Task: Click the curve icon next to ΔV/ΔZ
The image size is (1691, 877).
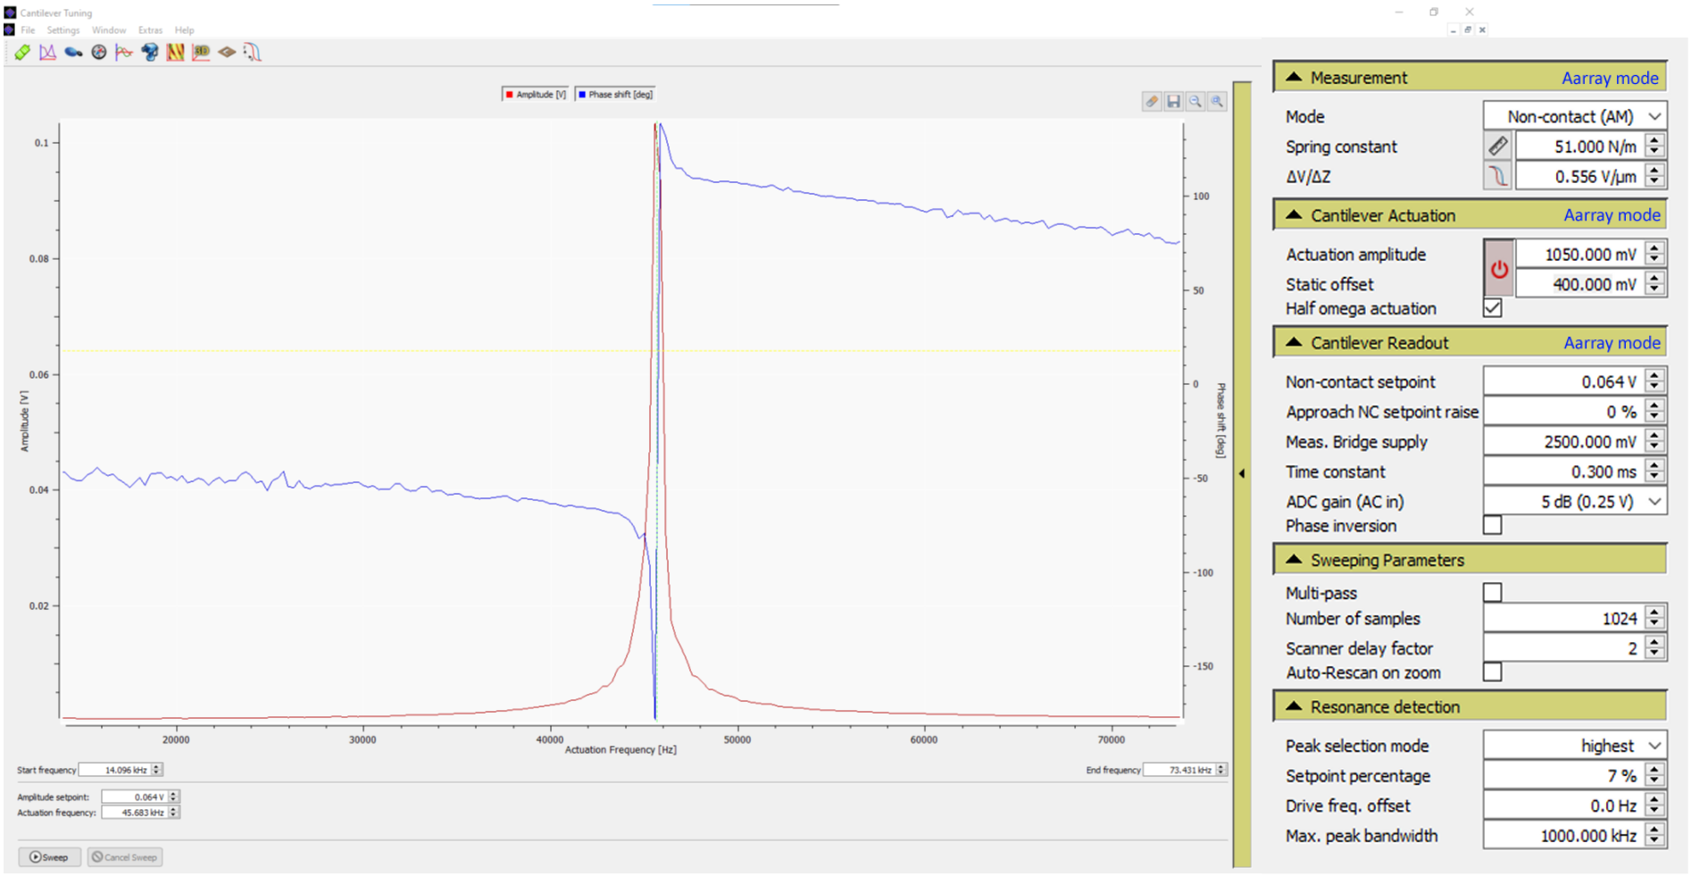Action: (x=1498, y=176)
